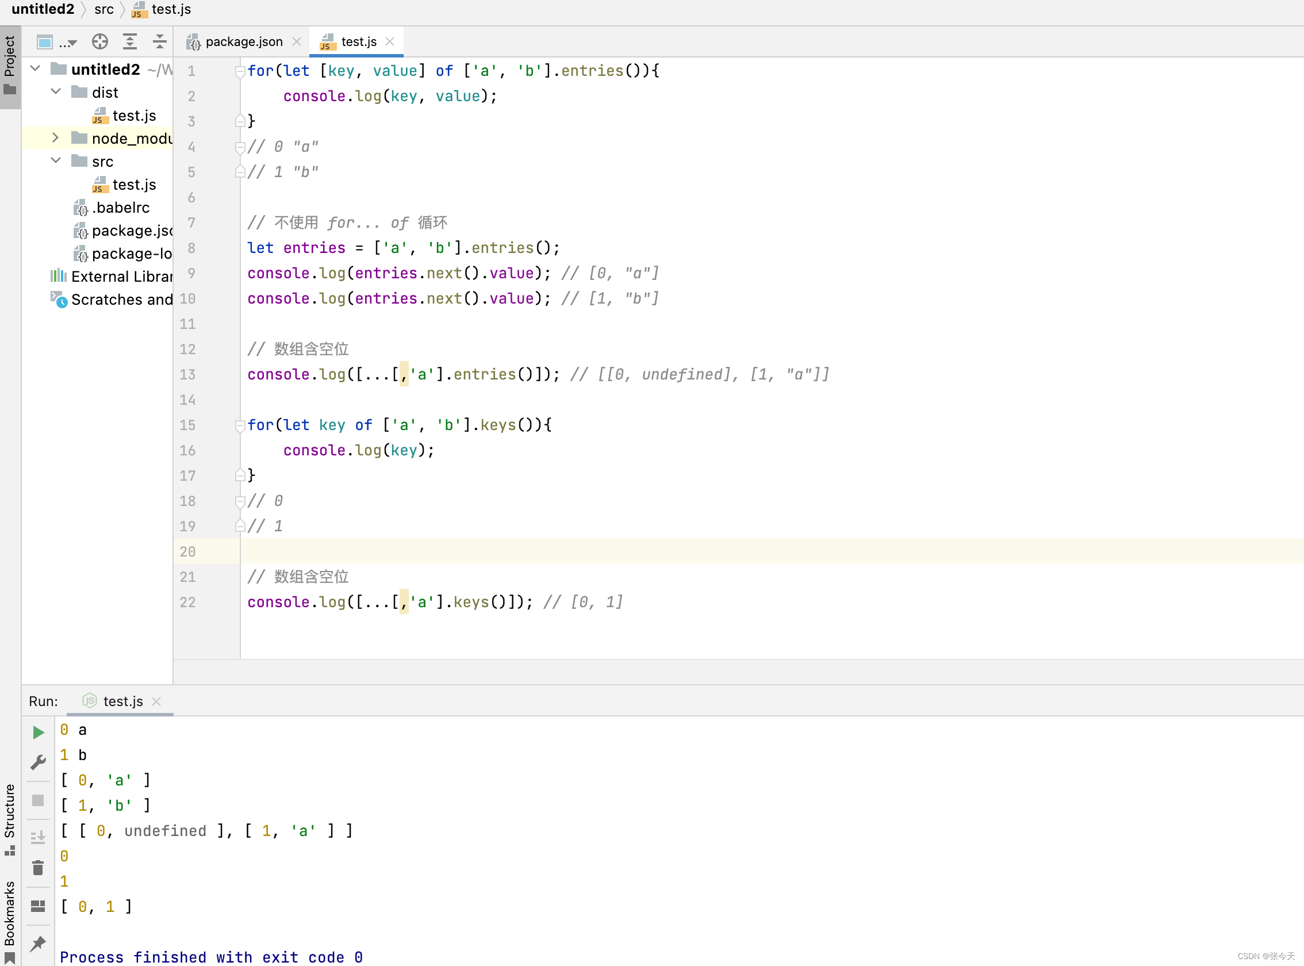
Task: Click the folder icon below Project label
Action: 10,90
